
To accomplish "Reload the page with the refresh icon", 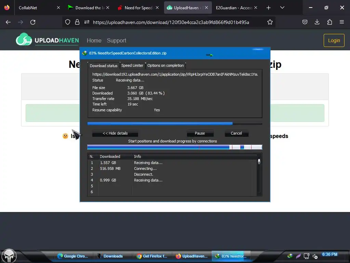I will [33, 22].
